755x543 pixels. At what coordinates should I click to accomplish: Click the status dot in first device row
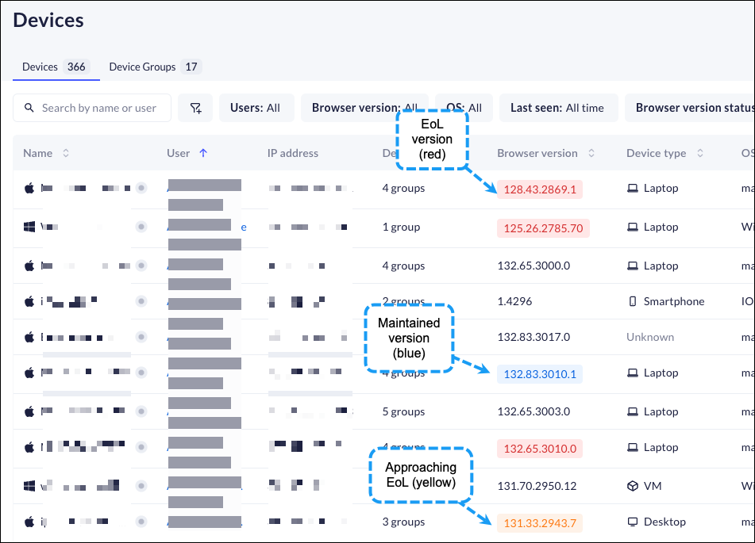[x=141, y=189]
